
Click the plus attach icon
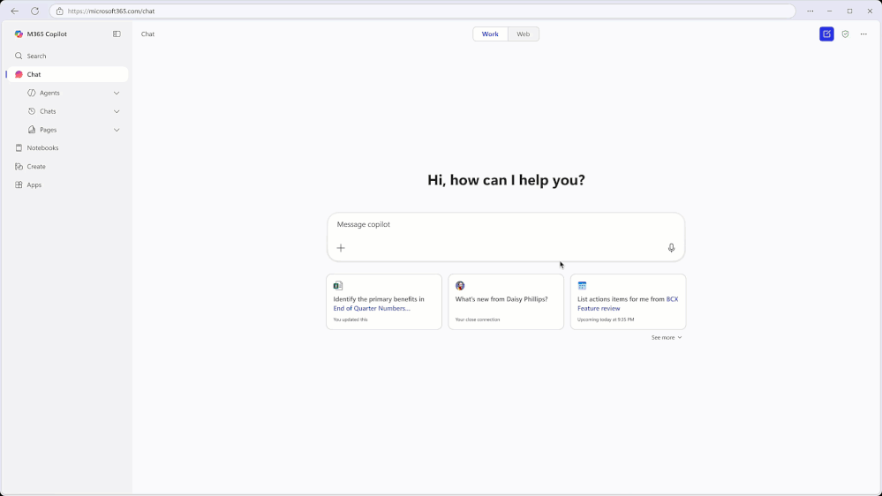[341, 248]
